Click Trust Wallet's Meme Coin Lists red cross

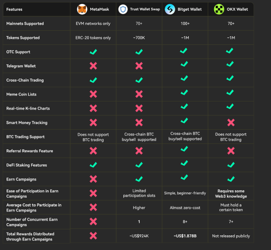tap(139, 94)
